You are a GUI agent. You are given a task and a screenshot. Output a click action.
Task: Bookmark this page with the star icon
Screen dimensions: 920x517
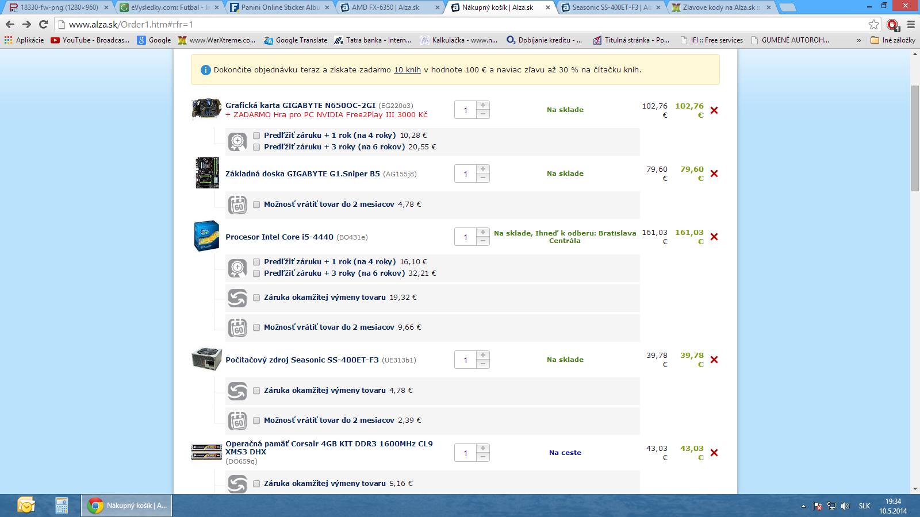[x=874, y=24]
